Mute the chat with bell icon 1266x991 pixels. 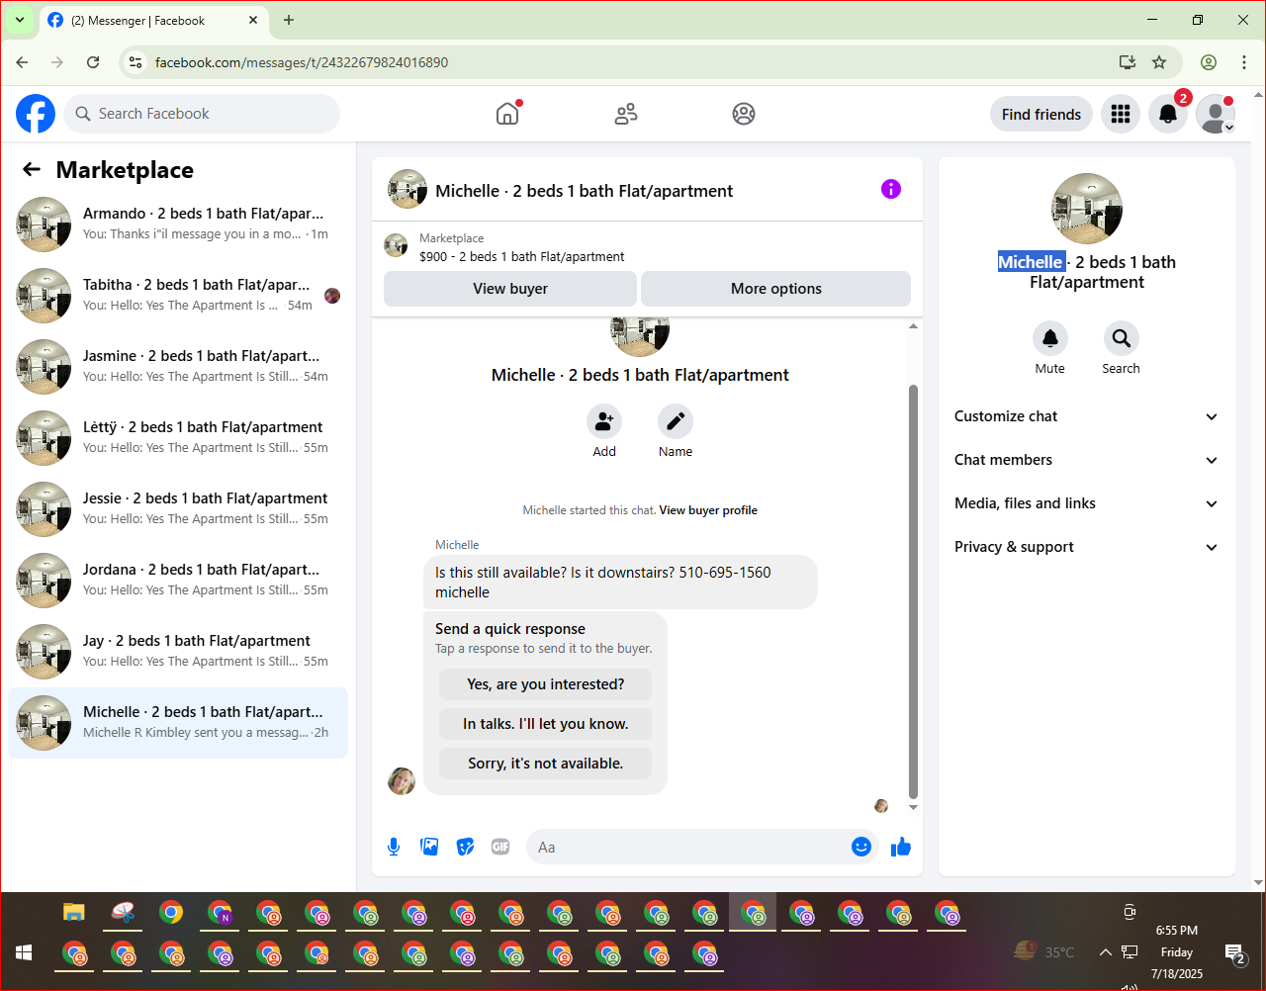click(x=1050, y=338)
